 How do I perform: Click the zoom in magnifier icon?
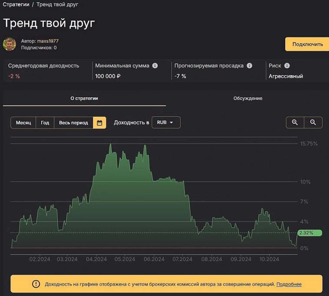point(295,122)
